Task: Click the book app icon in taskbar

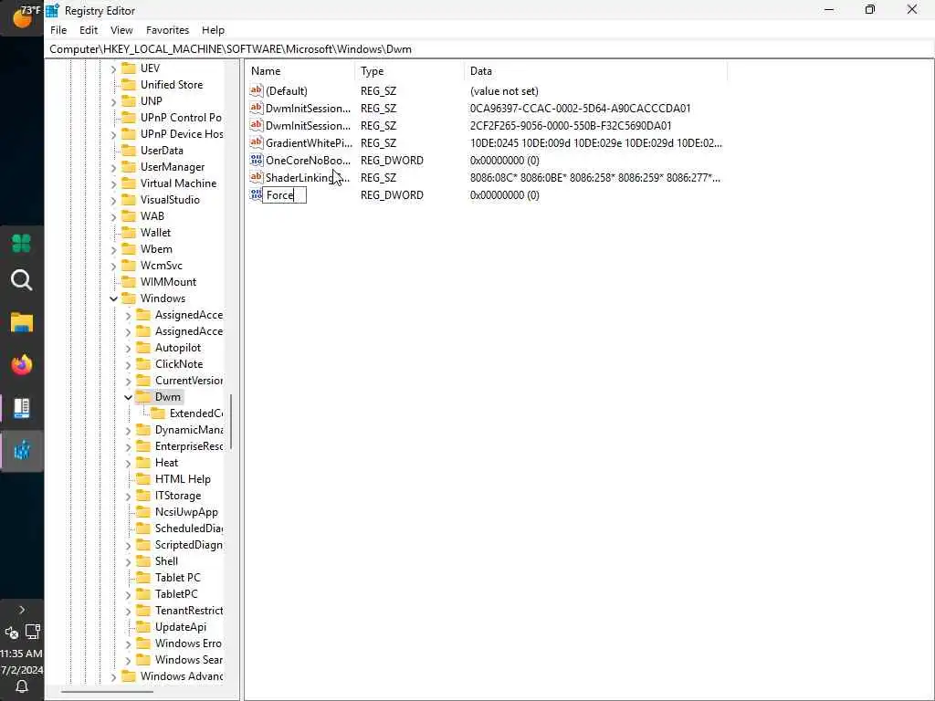Action: click(22, 408)
